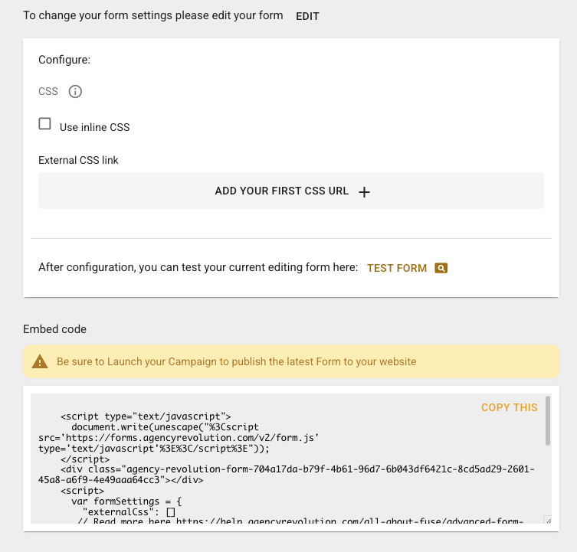Open EDIT to change form settings
The height and width of the screenshot is (552, 577).
[x=307, y=16]
